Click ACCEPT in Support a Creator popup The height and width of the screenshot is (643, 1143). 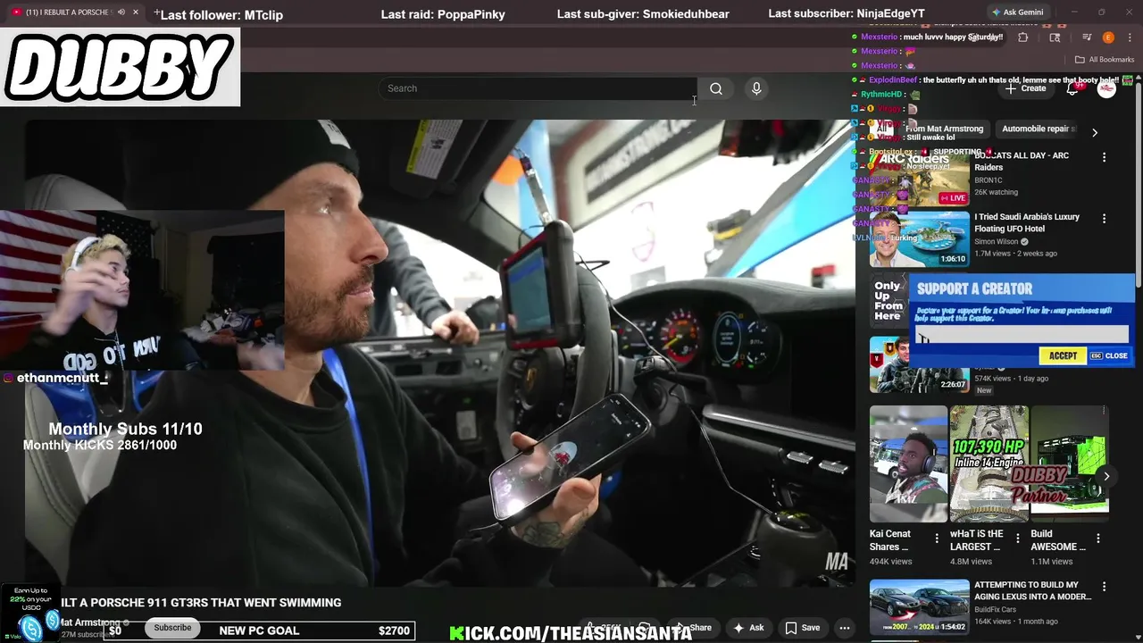tap(1063, 355)
